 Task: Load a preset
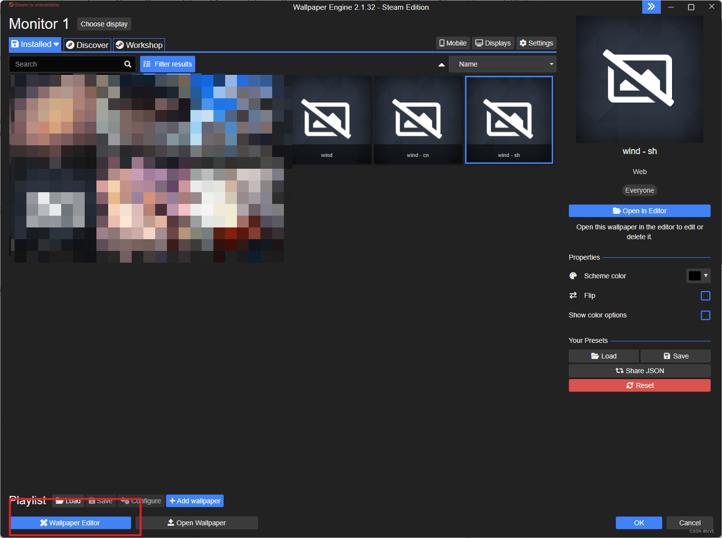[604, 356]
